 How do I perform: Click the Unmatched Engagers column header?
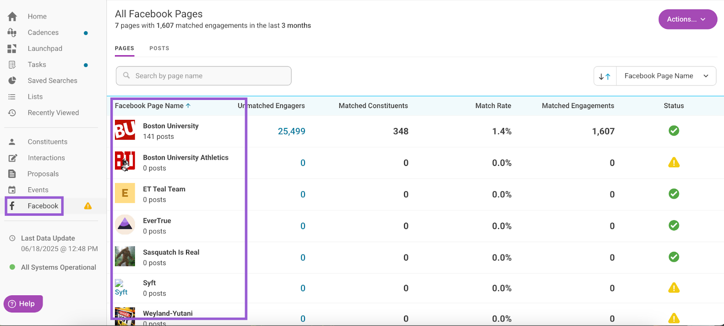pos(271,106)
